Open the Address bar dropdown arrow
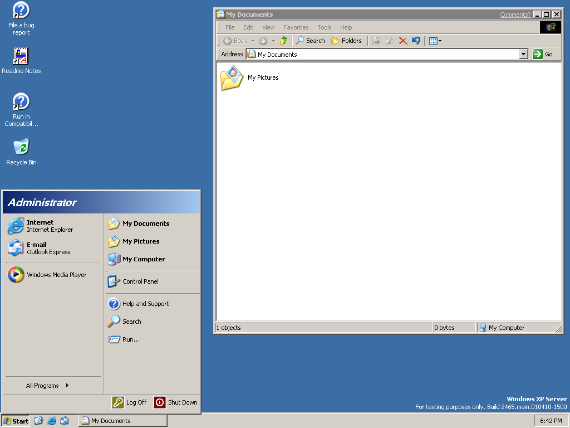 523,54
